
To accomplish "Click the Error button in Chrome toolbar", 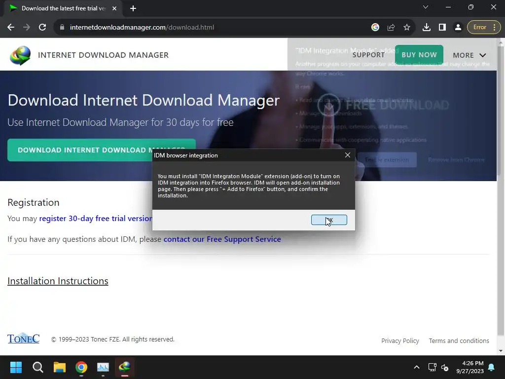I will [479, 28].
